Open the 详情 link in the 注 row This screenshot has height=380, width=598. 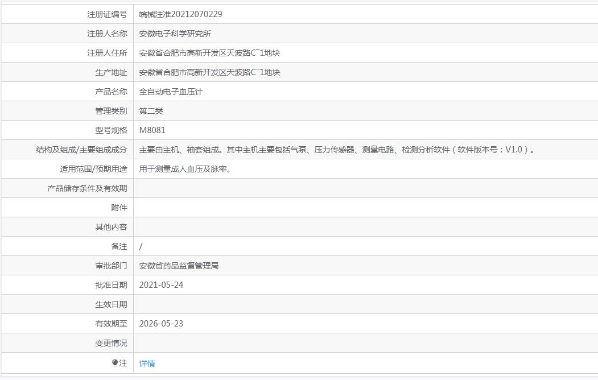pyautogui.click(x=147, y=364)
